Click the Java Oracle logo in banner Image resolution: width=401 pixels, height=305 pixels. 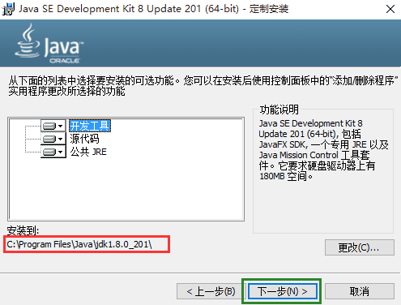[49, 44]
